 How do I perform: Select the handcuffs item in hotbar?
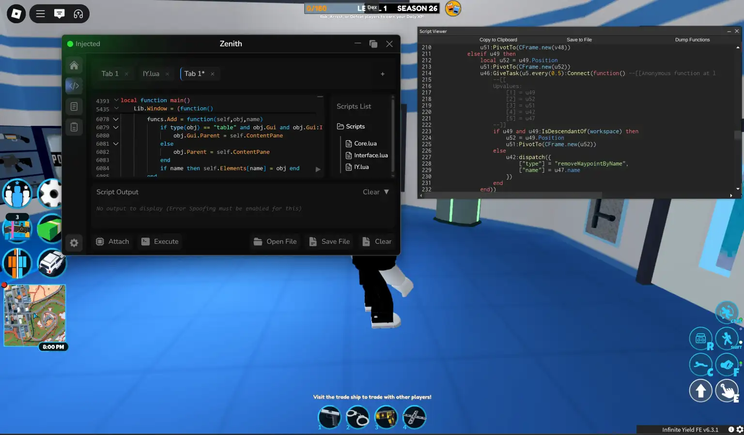[357, 417]
